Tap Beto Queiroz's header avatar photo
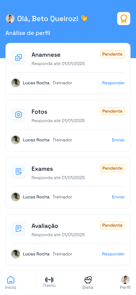Image resolution: width=136 pixels, height=295 pixels. [10, 19]
